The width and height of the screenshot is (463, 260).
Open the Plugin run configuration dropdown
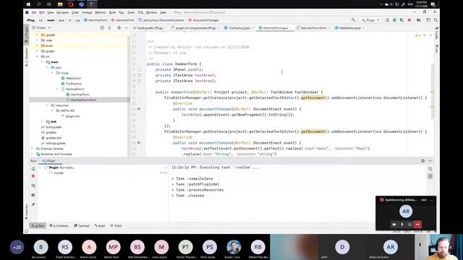pos(370,20)
